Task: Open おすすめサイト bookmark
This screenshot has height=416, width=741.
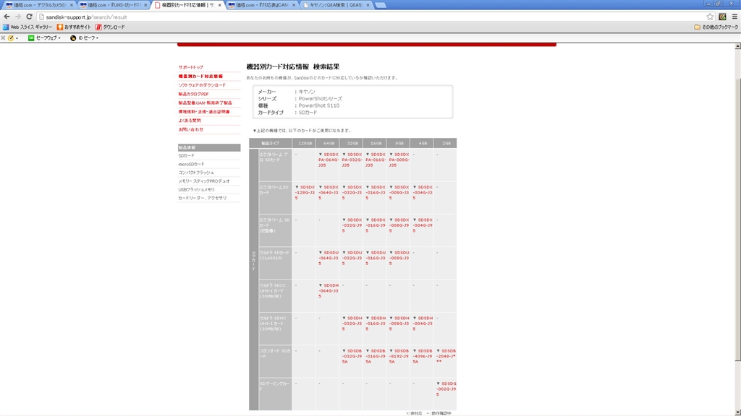Action: tap(74, 27)
